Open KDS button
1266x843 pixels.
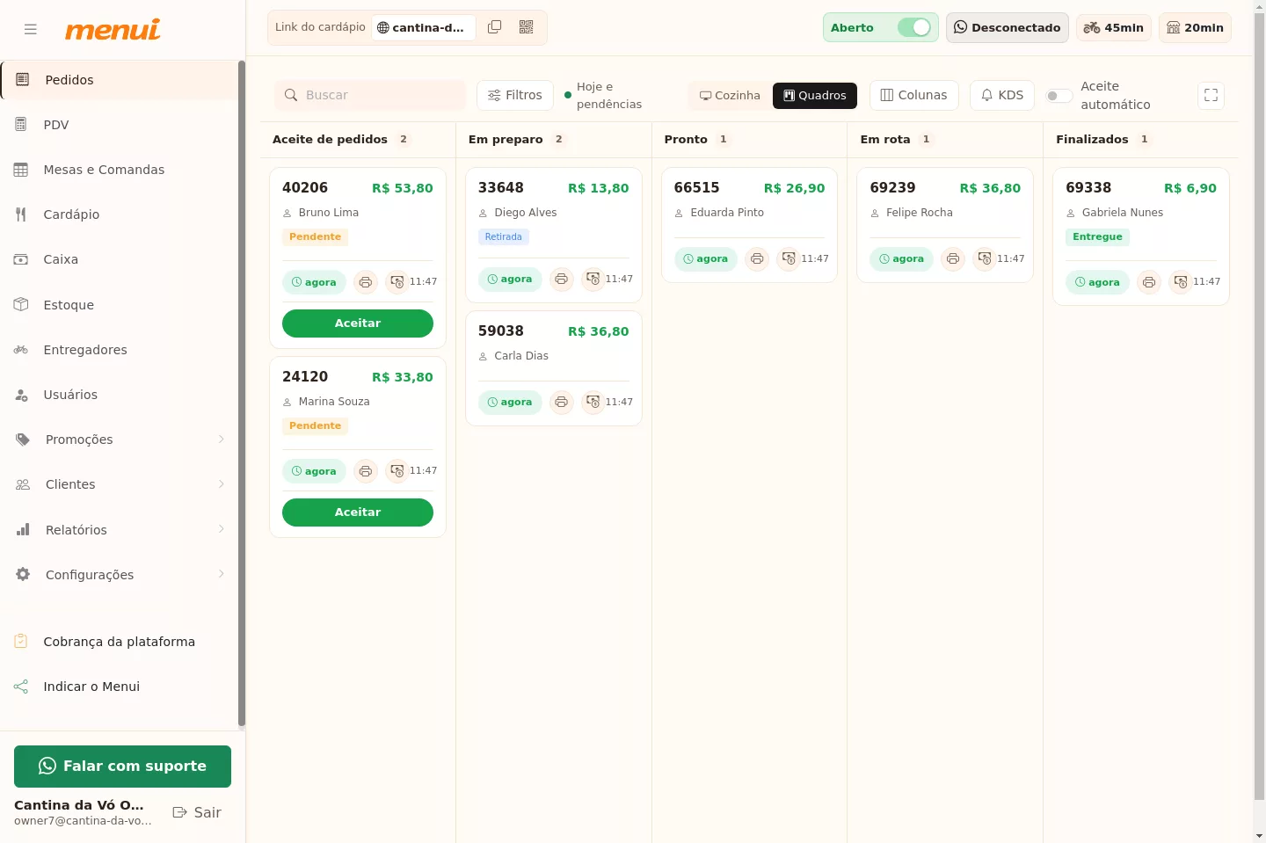click(1002, 95)
